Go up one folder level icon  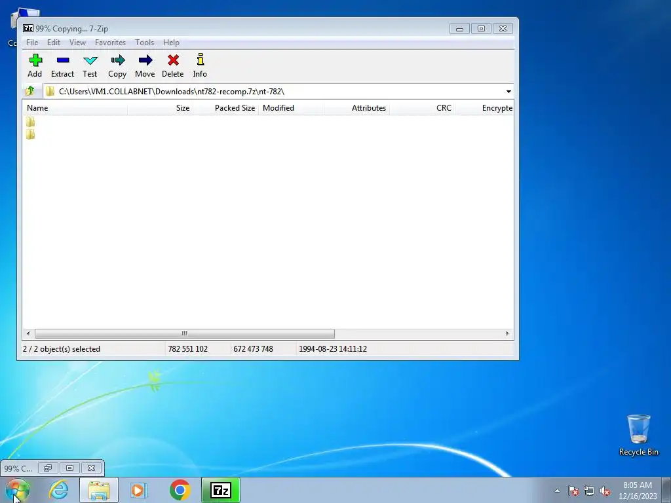30,91
